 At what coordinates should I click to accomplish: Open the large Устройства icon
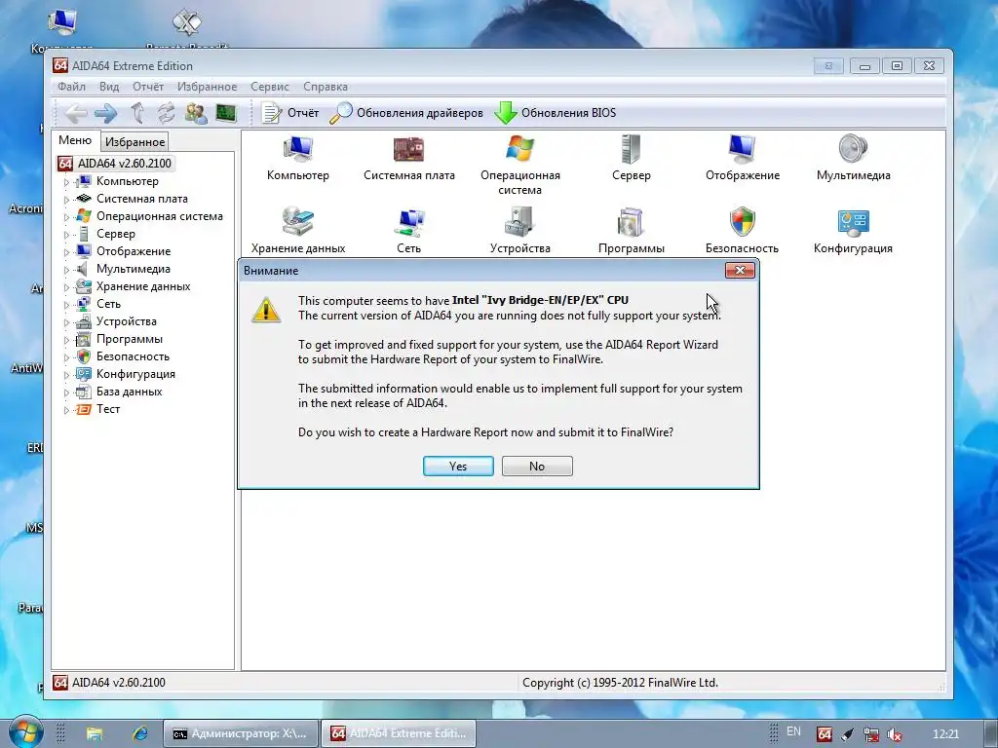point(520,231)
